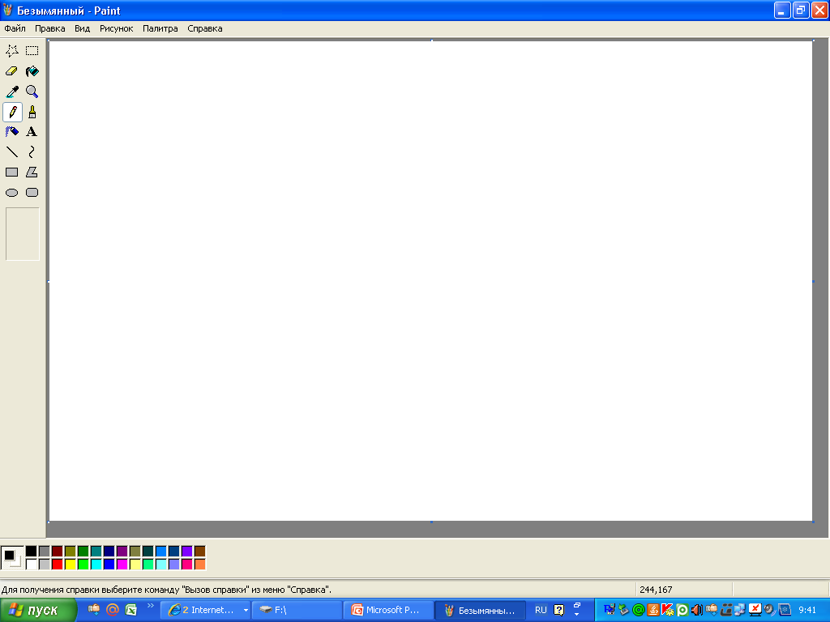Choose the dark red maroon swatch

tap(58, 551)
